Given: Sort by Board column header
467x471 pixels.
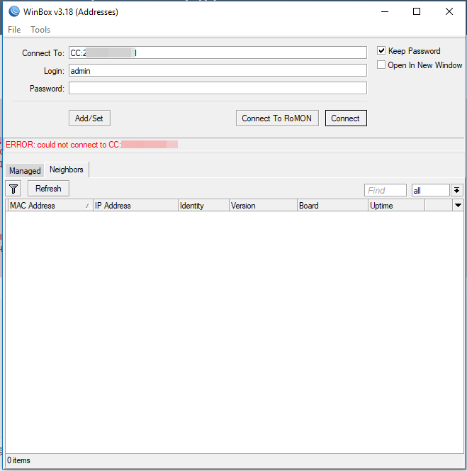Looking at the screenshot, I should click(332, 206).
